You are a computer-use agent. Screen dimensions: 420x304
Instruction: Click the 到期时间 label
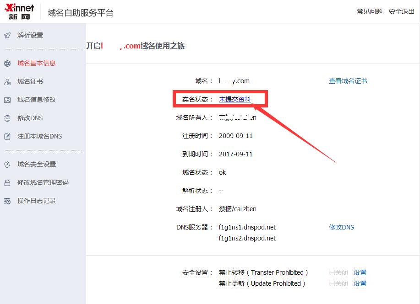197,154
